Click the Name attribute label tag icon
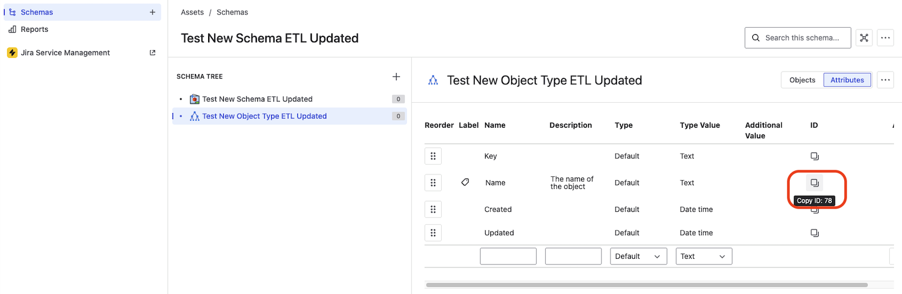Image resolution: width=902 pixels, height=294 pixels. [465, 183]
